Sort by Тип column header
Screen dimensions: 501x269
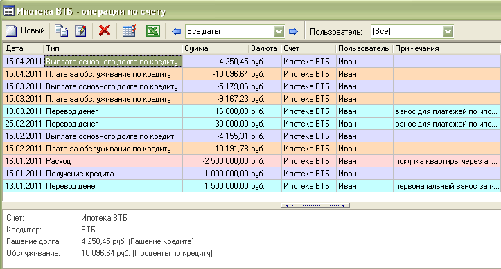pyautogui.click(x=113, y=48)
